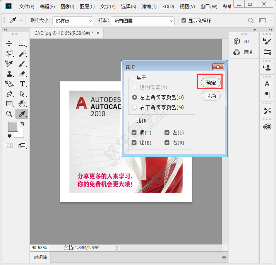276x265 pixels.
Task: Select the Eyedropper tool in toolbox
Action: [x=22, y=114]
